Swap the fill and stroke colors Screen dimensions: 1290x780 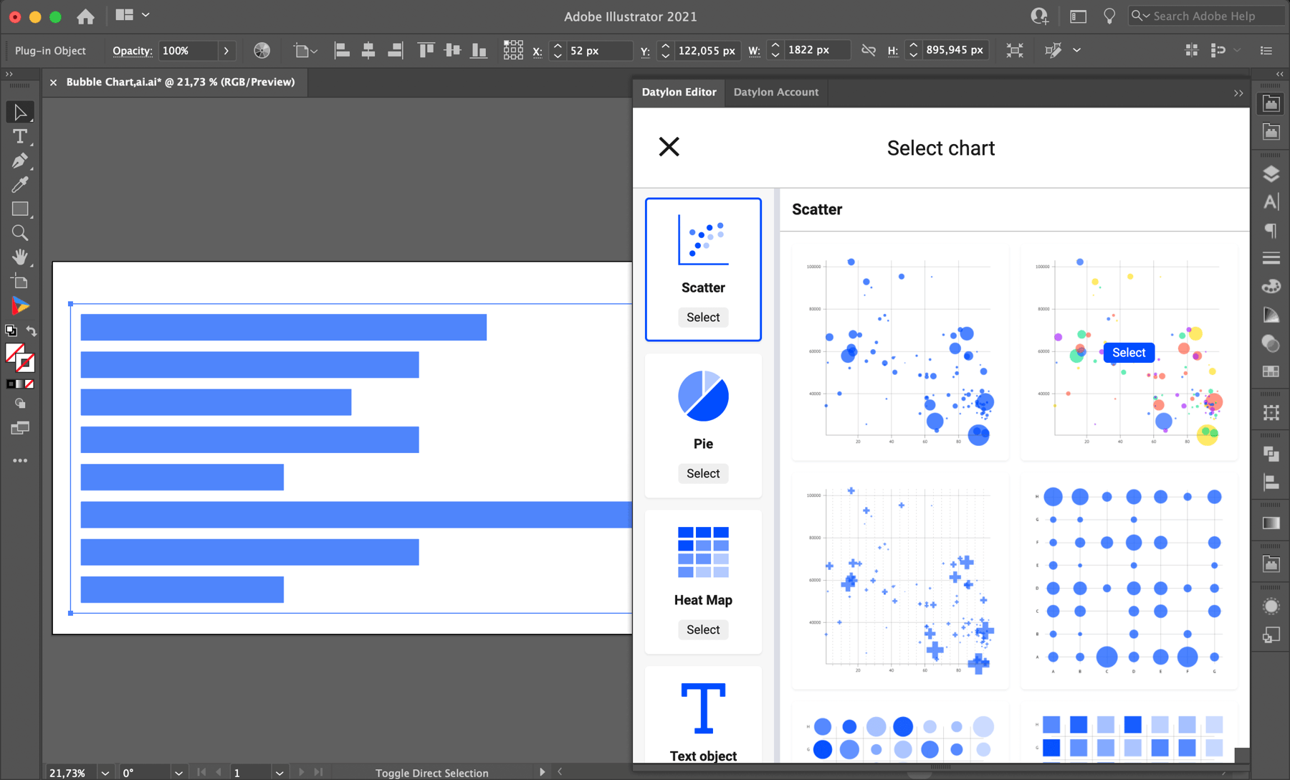pyautogui.click(x=31, y=330)
